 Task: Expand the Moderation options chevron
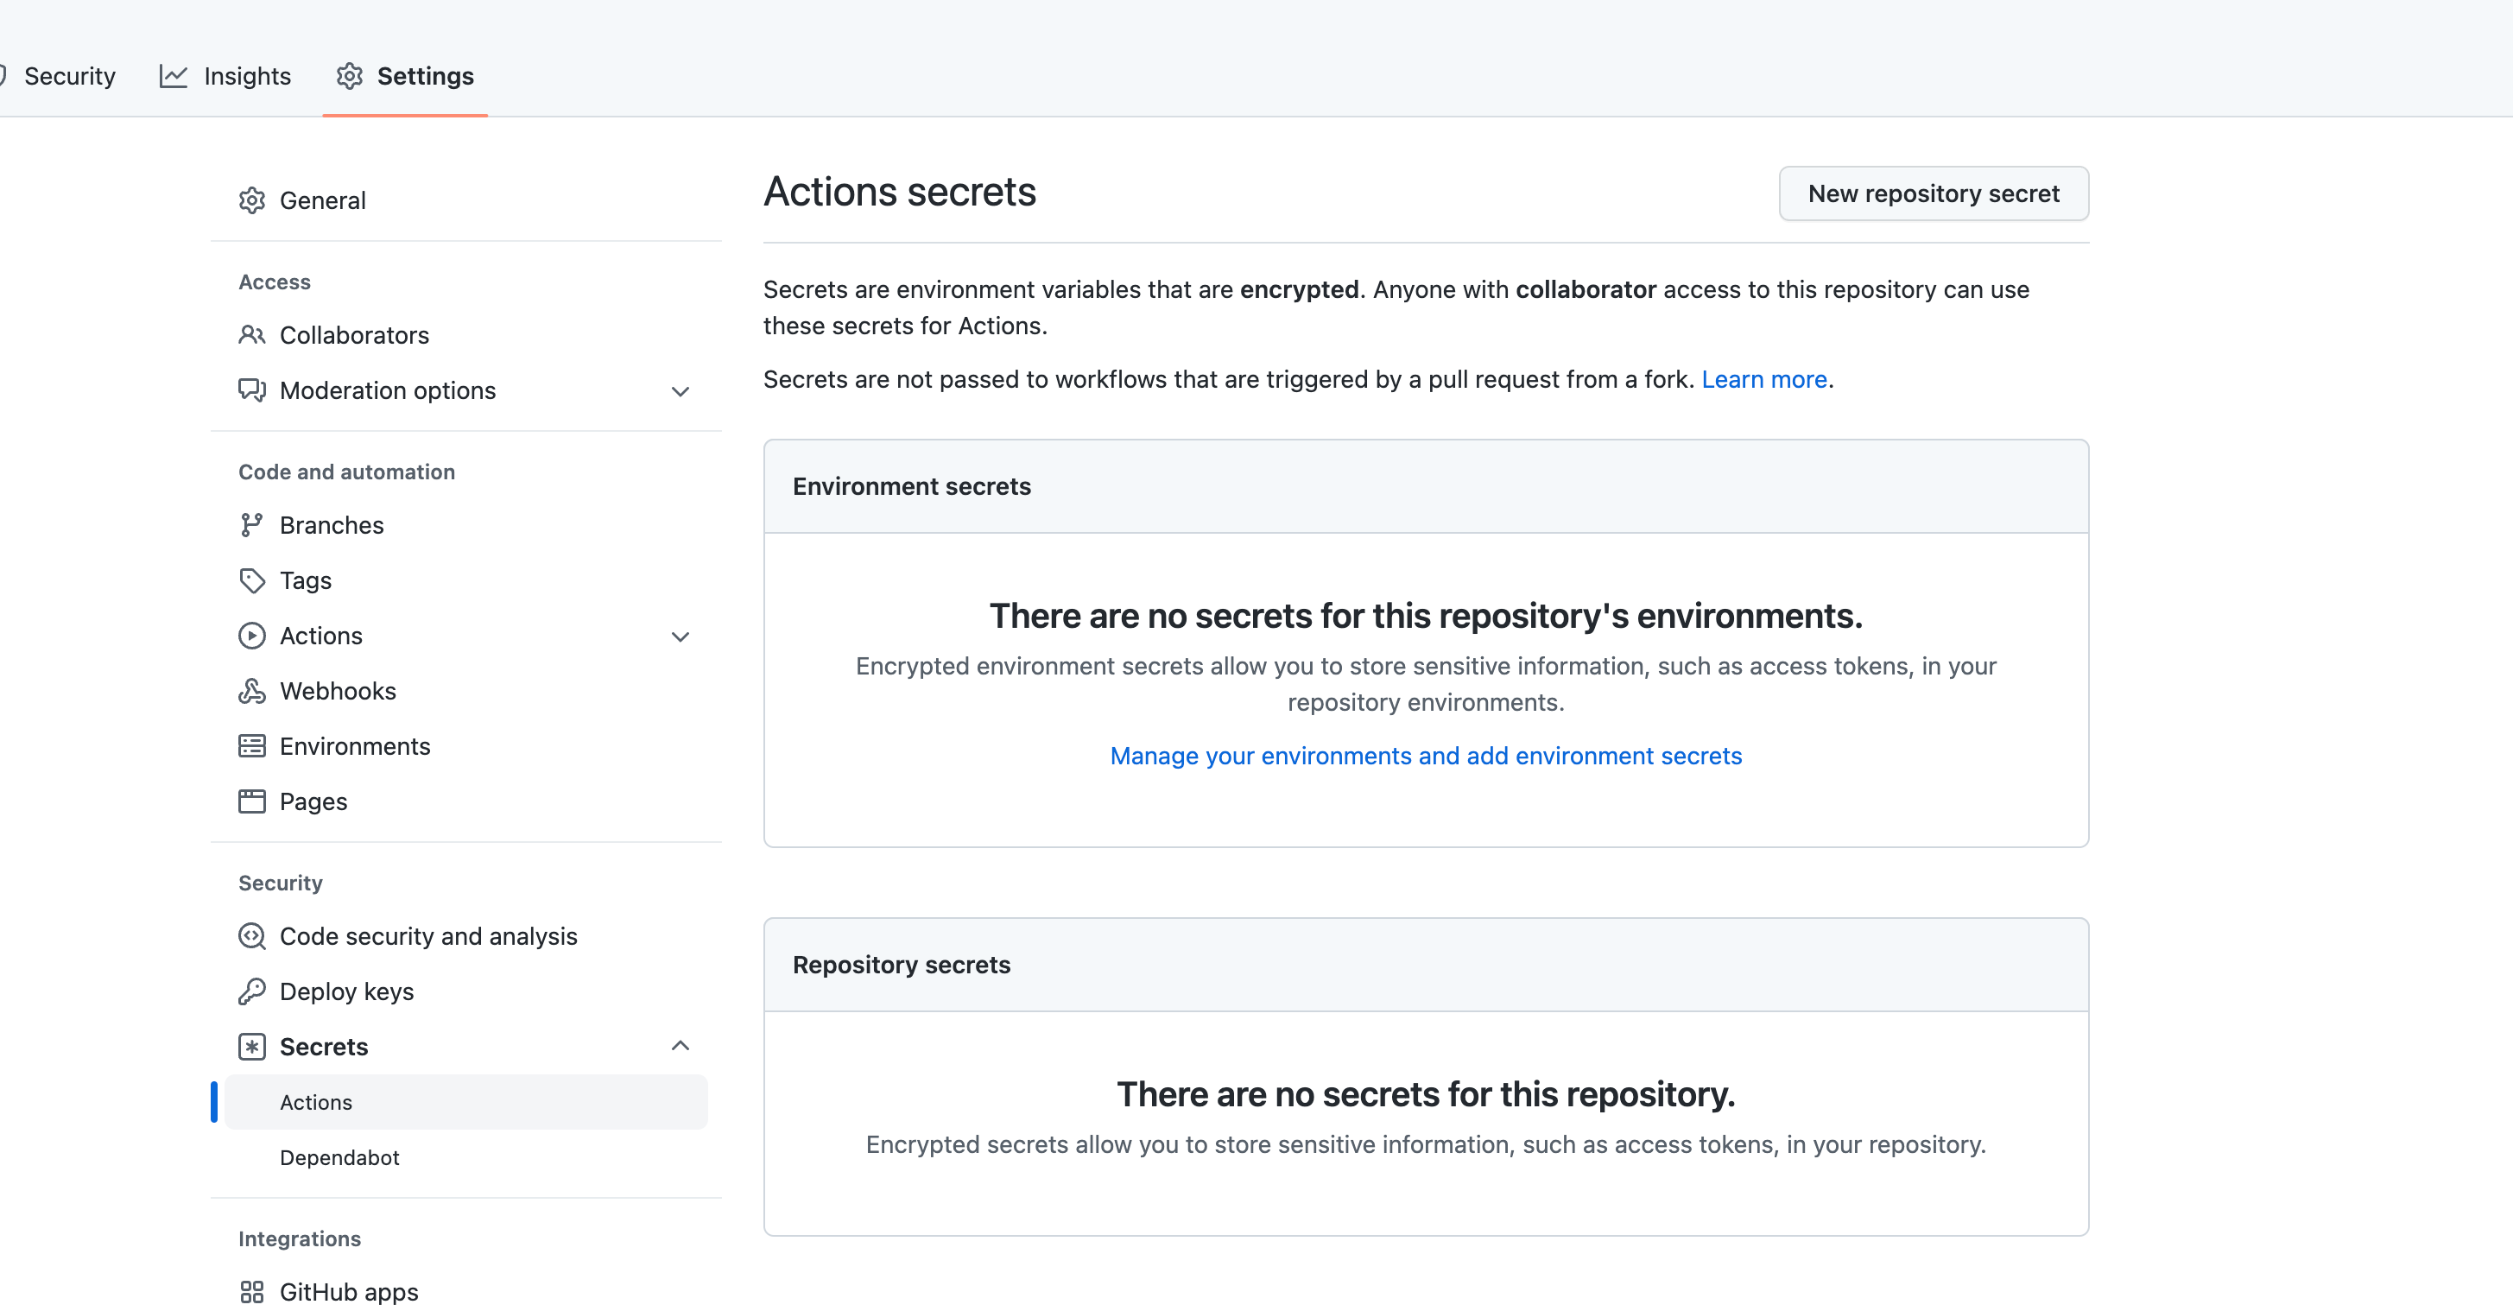[x=680, y=391]
